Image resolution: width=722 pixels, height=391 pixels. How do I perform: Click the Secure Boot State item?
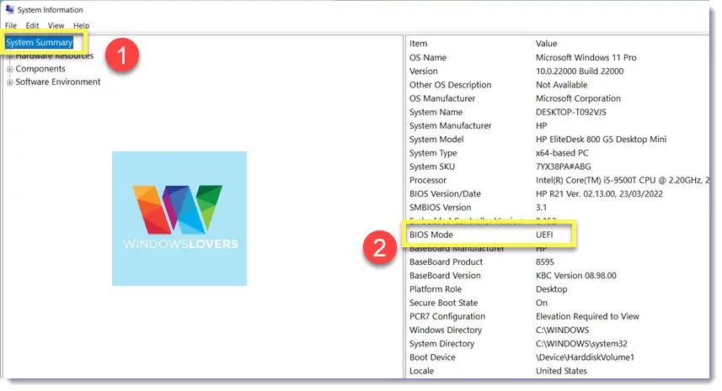coord(443,303)
